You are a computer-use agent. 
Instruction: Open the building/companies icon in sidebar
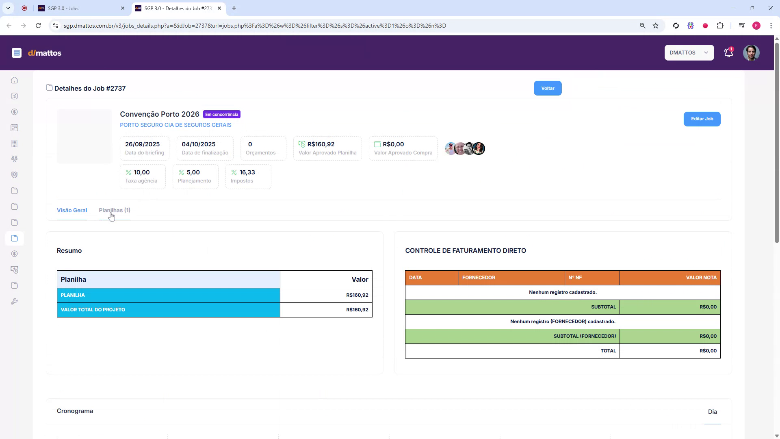coord(15,143)
